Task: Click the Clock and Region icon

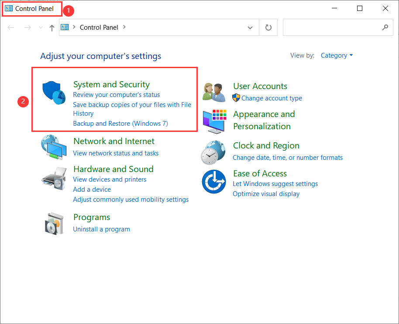Action: point(213,152)
